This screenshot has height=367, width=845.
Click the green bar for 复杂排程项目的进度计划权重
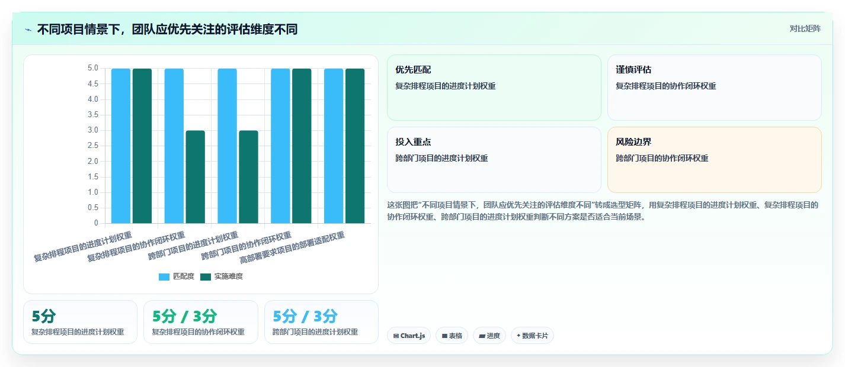pyautogui.click(x=142, y=146)
